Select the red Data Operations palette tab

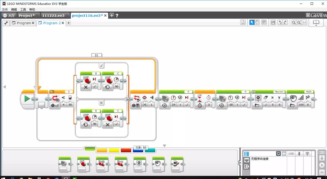(x=126, y=150)
